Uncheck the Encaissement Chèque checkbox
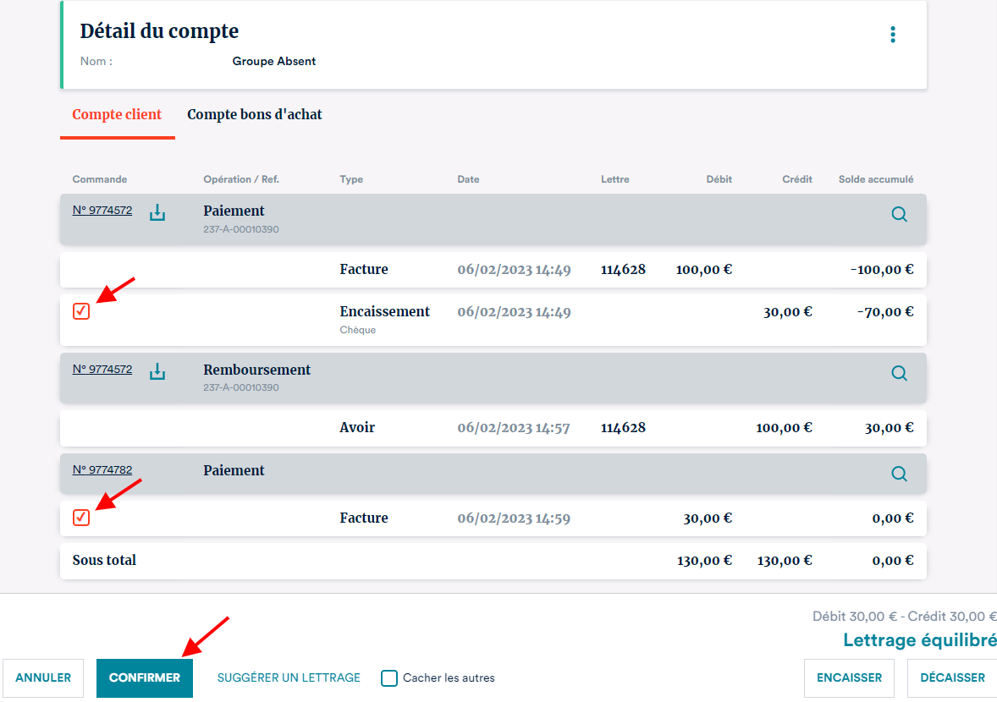 click(x=81, y=311)
